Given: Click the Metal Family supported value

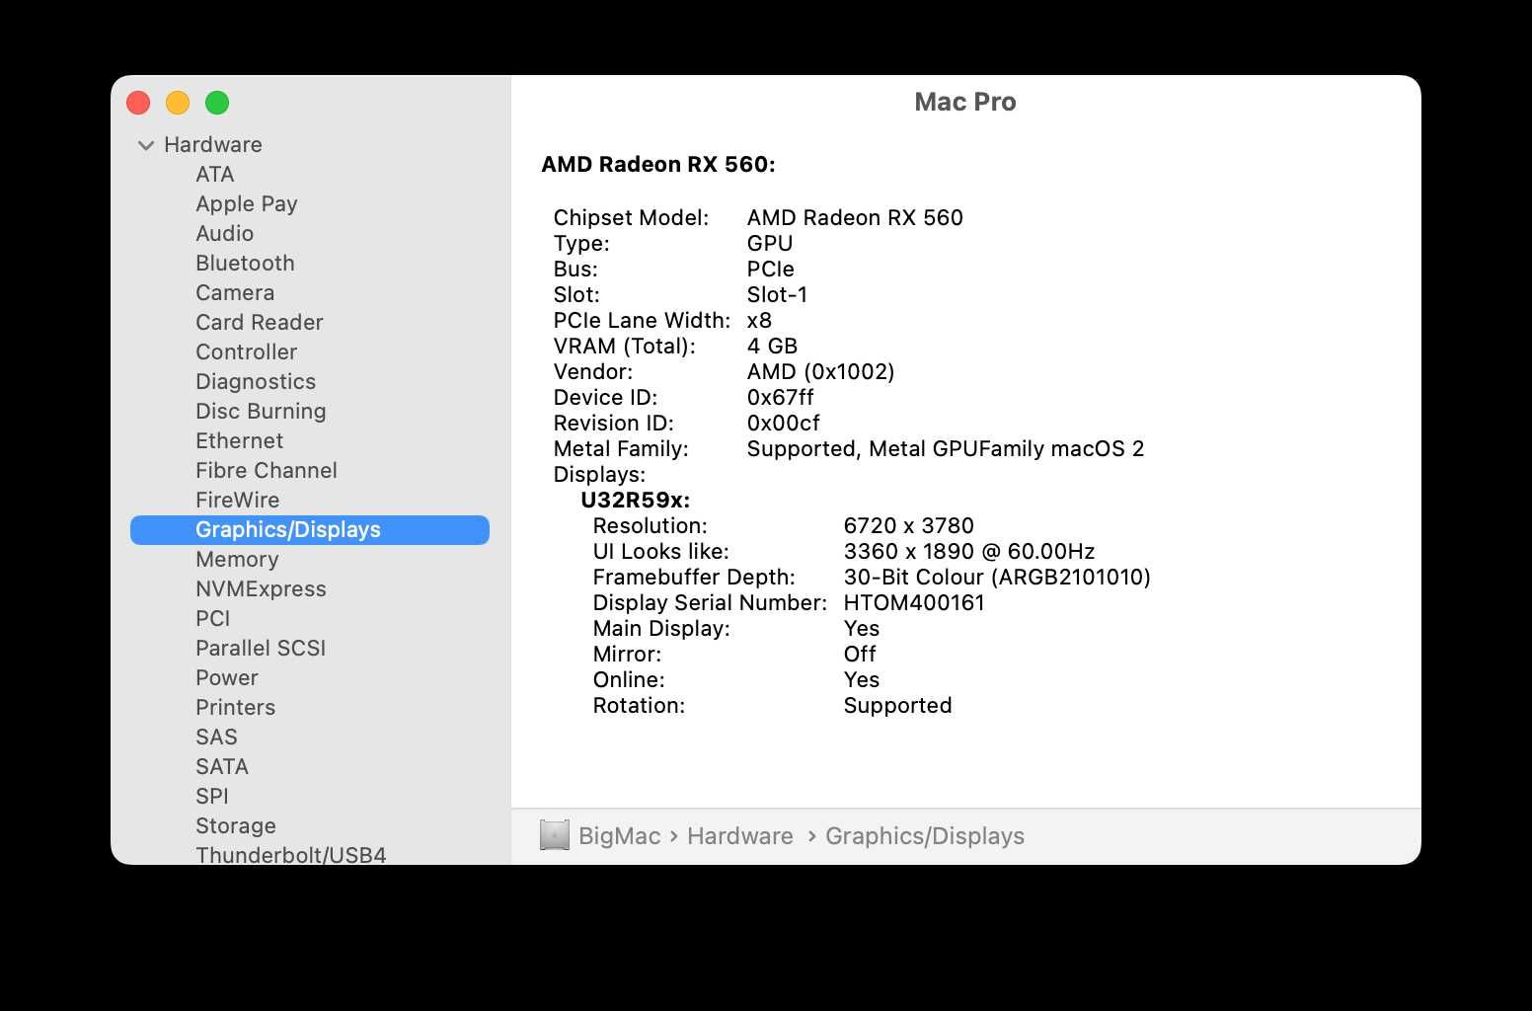Looking at the screenshot, I should [946, 448].
